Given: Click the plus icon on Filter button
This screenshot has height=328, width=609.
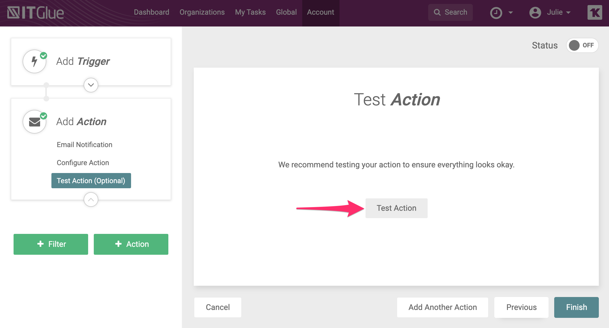Looking at the screenshot, I should click(x=40, y=244).
